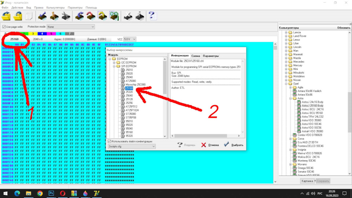352x198 pixels.
Task: Switch to the Информация tab
Action: point(180,55)
